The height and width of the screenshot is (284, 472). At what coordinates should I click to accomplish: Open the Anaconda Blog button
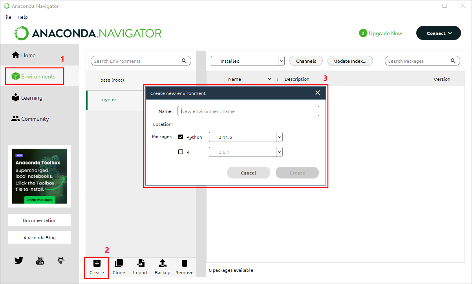[x=40, y=237]
